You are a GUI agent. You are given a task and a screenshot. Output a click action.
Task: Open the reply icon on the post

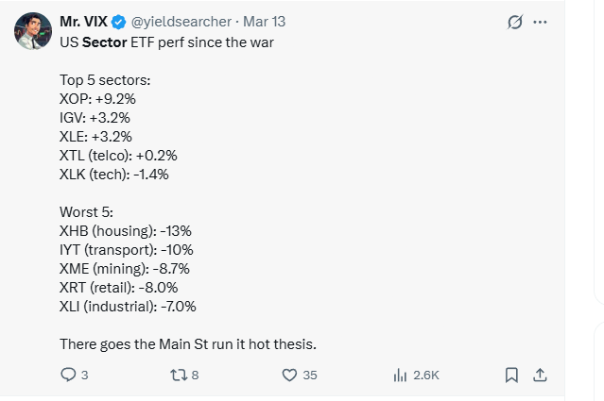click(x=68, y=375)
